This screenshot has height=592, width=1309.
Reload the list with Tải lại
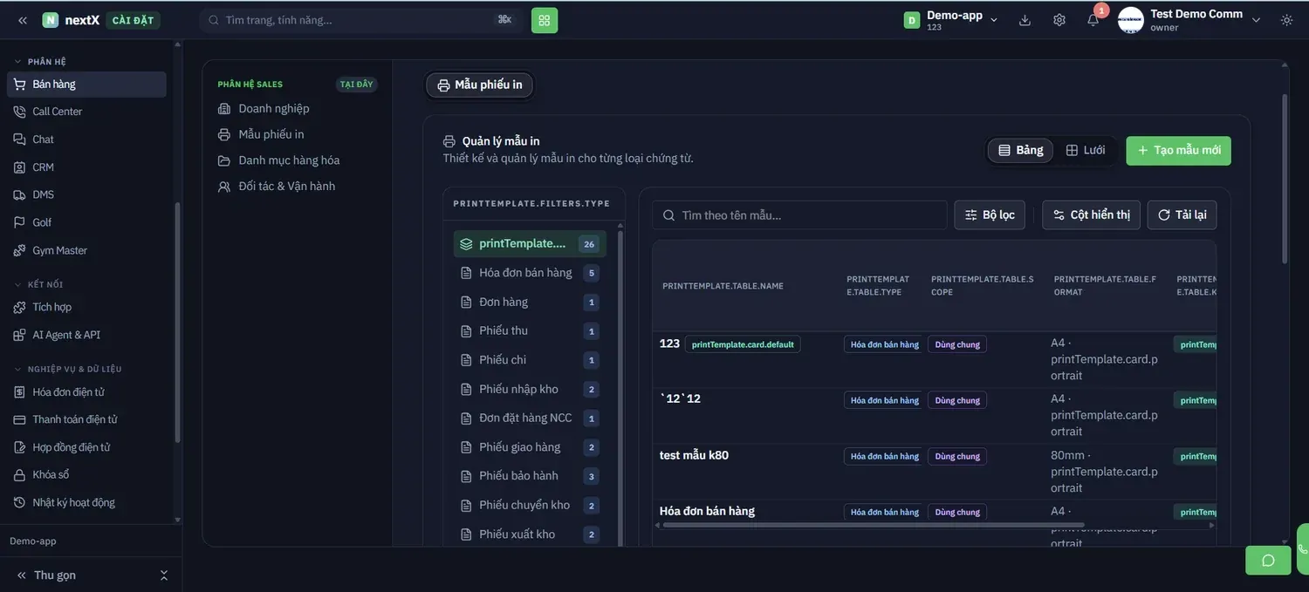click(x=1182, y=215)
